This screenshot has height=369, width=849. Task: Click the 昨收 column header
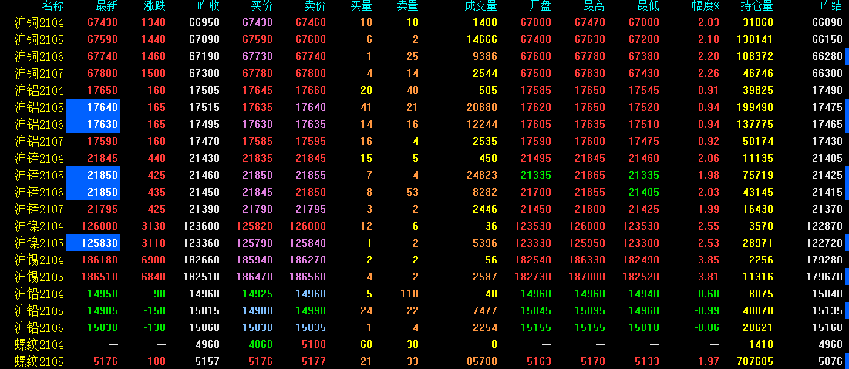point(208,6)
